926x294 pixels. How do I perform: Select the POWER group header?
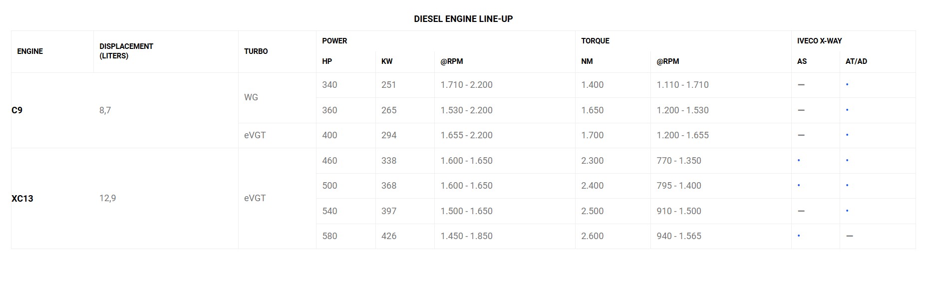pos(334,41)
